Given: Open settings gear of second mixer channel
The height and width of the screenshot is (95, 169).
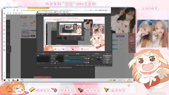Looking at the screenshot, I should click(x=89, y=63).
